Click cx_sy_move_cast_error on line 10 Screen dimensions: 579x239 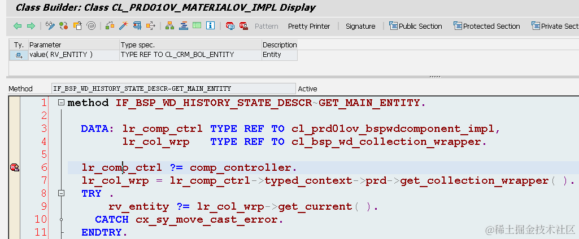[206, 219]
